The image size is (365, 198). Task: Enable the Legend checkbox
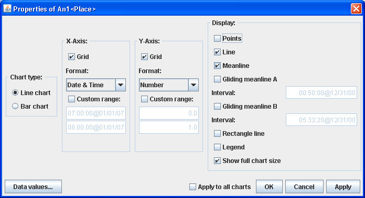point(217,147)
